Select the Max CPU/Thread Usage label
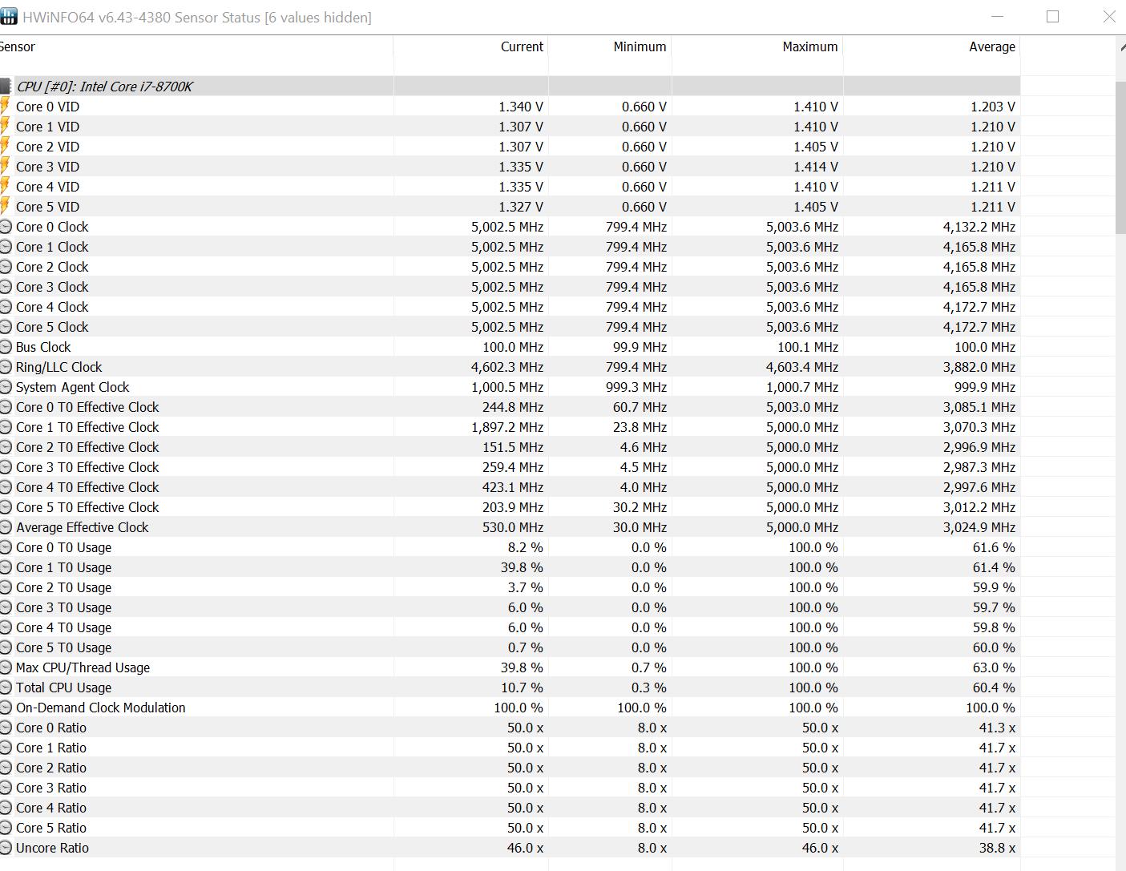This screenshot has height=871, width=1126. tap(83, 667)
